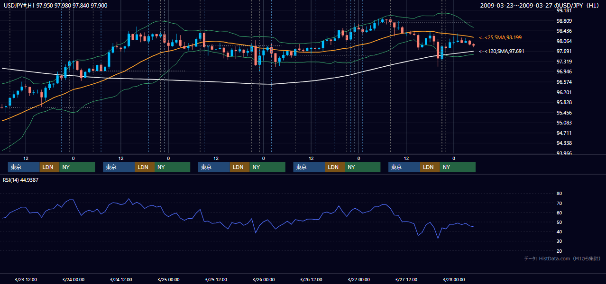606x284 pixels.
Task: Click the 96.946 price axis value
Action: [x=565, y=71]
